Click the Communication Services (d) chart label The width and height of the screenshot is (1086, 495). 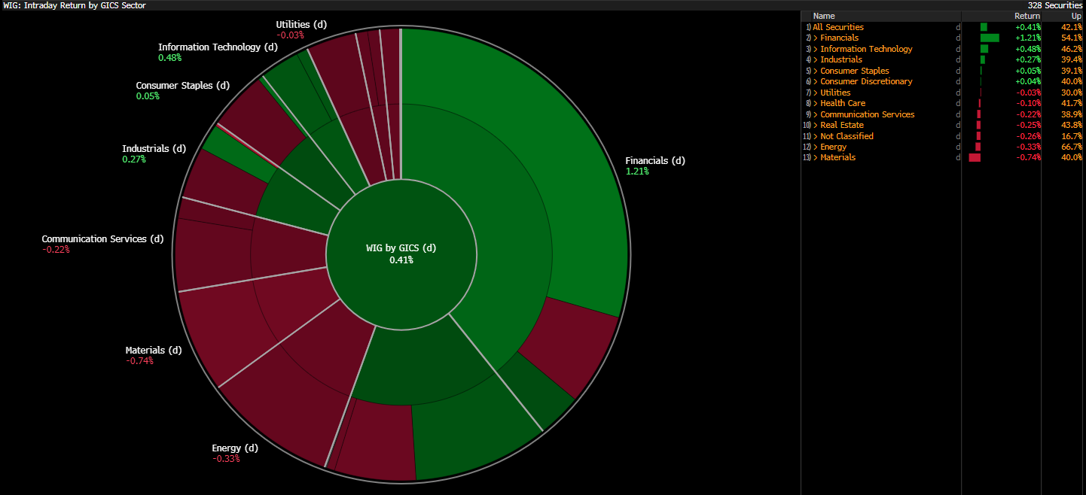coord(102,238)
